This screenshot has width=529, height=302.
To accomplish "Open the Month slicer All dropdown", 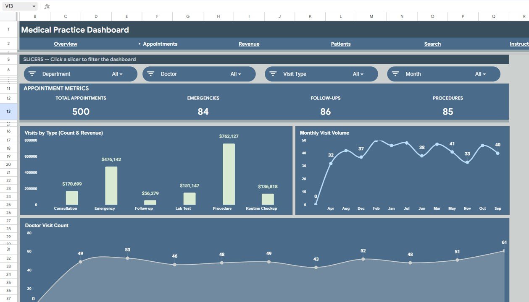I will pos(480,73).
